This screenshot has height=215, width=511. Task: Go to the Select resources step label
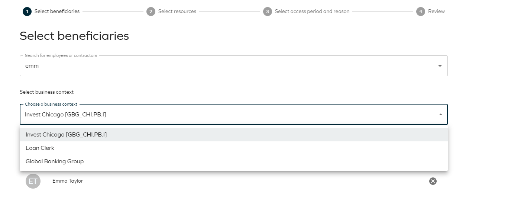pyautogui.click(x=177, y=12)
